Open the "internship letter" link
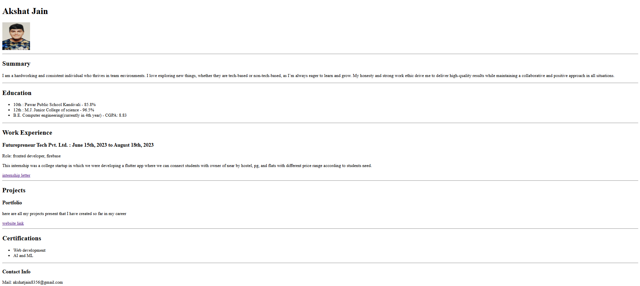The width and height of the screenshot is (640, 286). point(16,175)
